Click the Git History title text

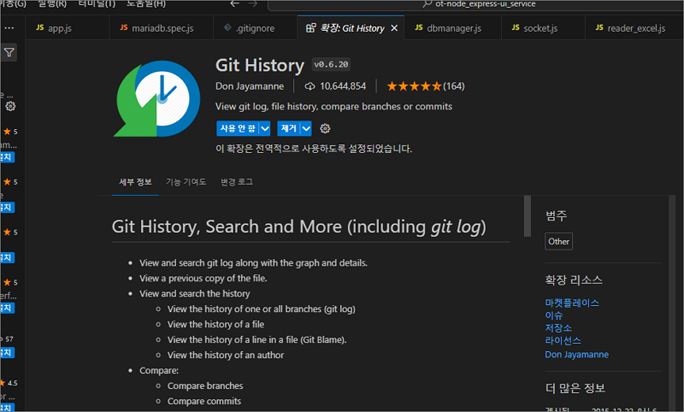(x=259, y=65)
